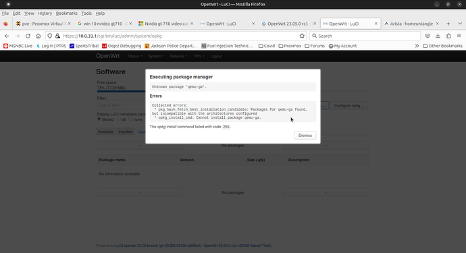Open OpenWrt 23.05.0-rc3 footer link
This screenshot has height=253, width=466.
237,246
